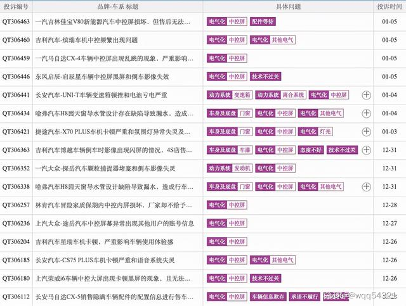Open 上汽大众-途岳 中控屏幕异常 complaint
This screenshot has width=406, height=306.
(114, 224)
